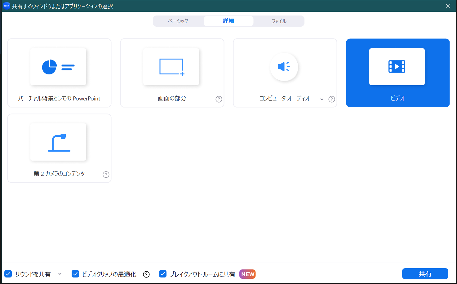Switch to the 詳細 tab
This screenshot has height=284, width=457.
coord(228,21)
